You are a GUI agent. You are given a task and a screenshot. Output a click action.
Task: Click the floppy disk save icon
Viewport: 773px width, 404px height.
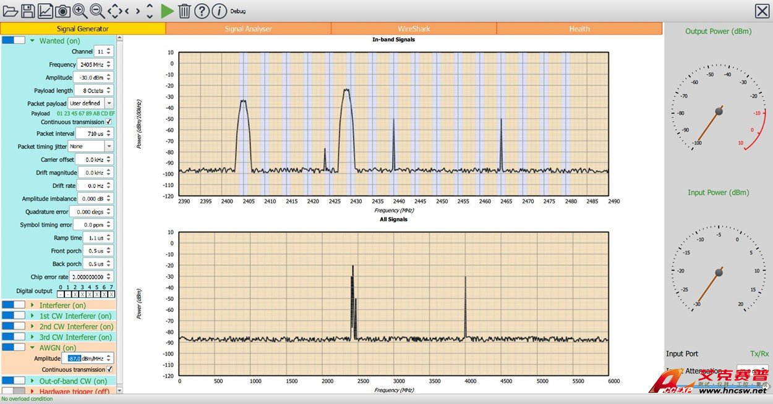pos(28,11)
